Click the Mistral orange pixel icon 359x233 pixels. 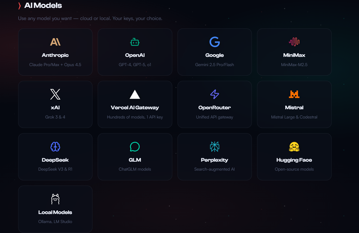tap(294, 94)
